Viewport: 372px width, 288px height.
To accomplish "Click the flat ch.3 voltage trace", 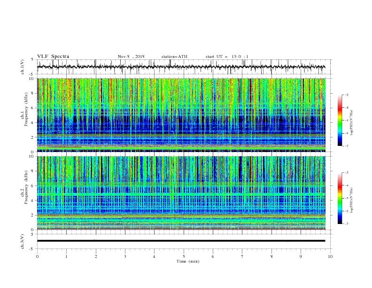I will pos(181,241).
